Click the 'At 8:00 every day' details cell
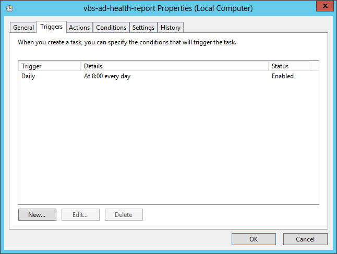This screenshot has width=337, height=254. (107, 76)
